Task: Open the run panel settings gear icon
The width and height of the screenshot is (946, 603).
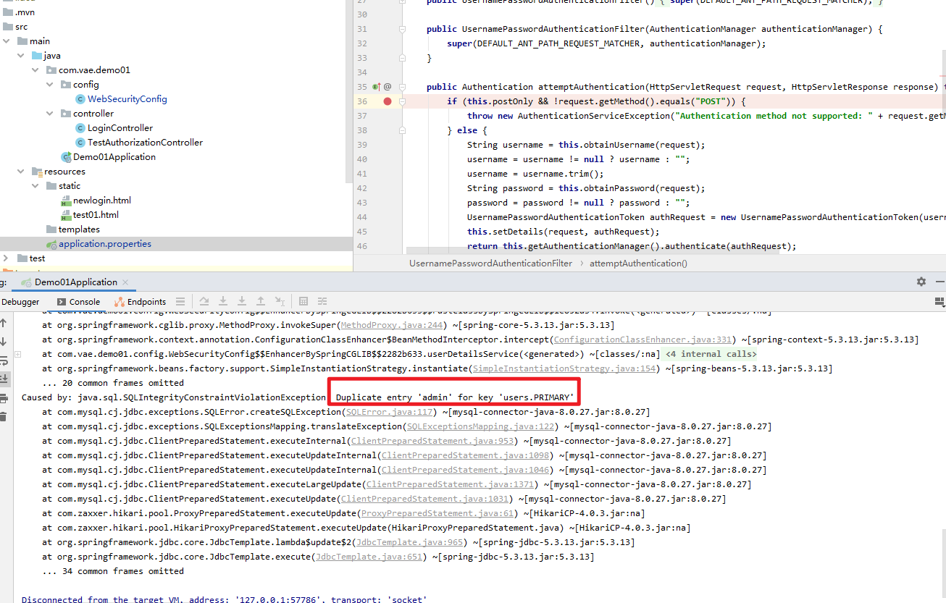Action: (921, 282)
